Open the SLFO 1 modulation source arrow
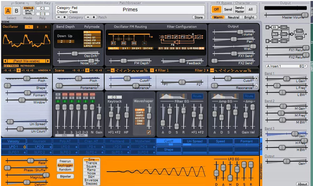 (x=24, y=152)
